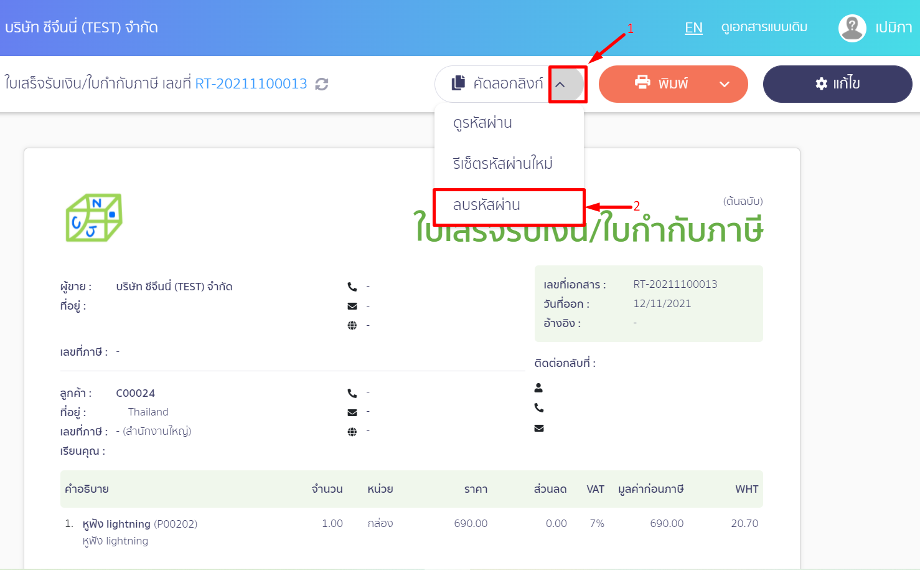Click the seller phone icon
Image resolution: width=920 pixels, height=570 pixels.
coord(352,287)
